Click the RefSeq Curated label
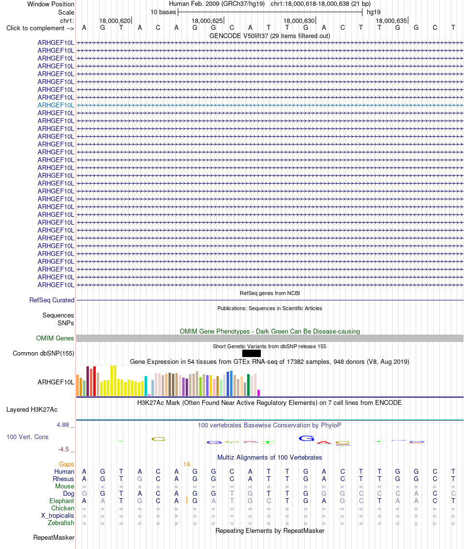464x549 pixels. click(x=52, y=300)
